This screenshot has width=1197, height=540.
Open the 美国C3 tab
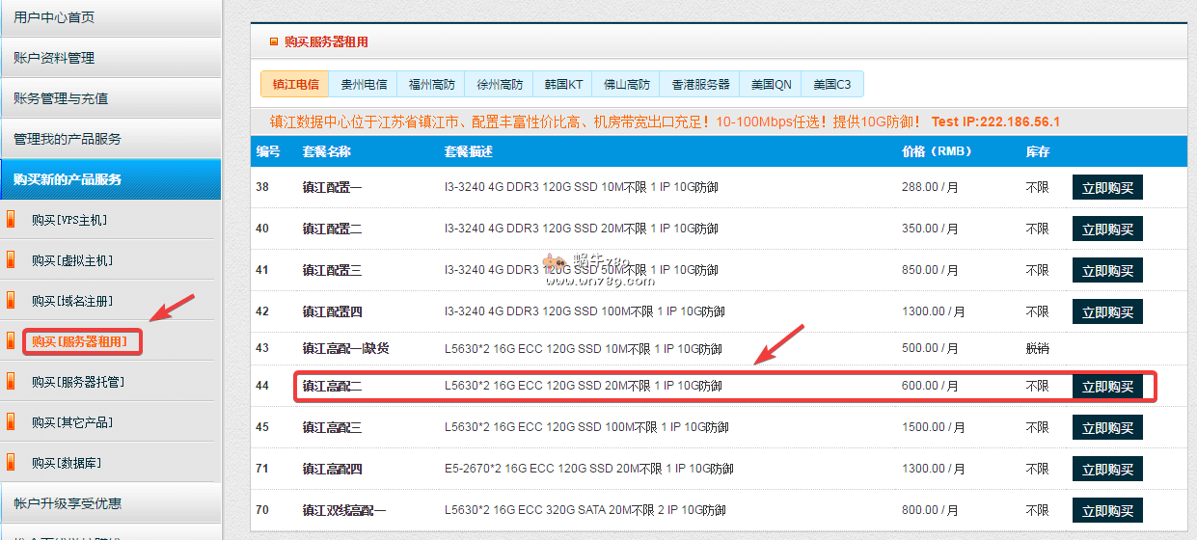pyautogui.click(x=831, y=85)
